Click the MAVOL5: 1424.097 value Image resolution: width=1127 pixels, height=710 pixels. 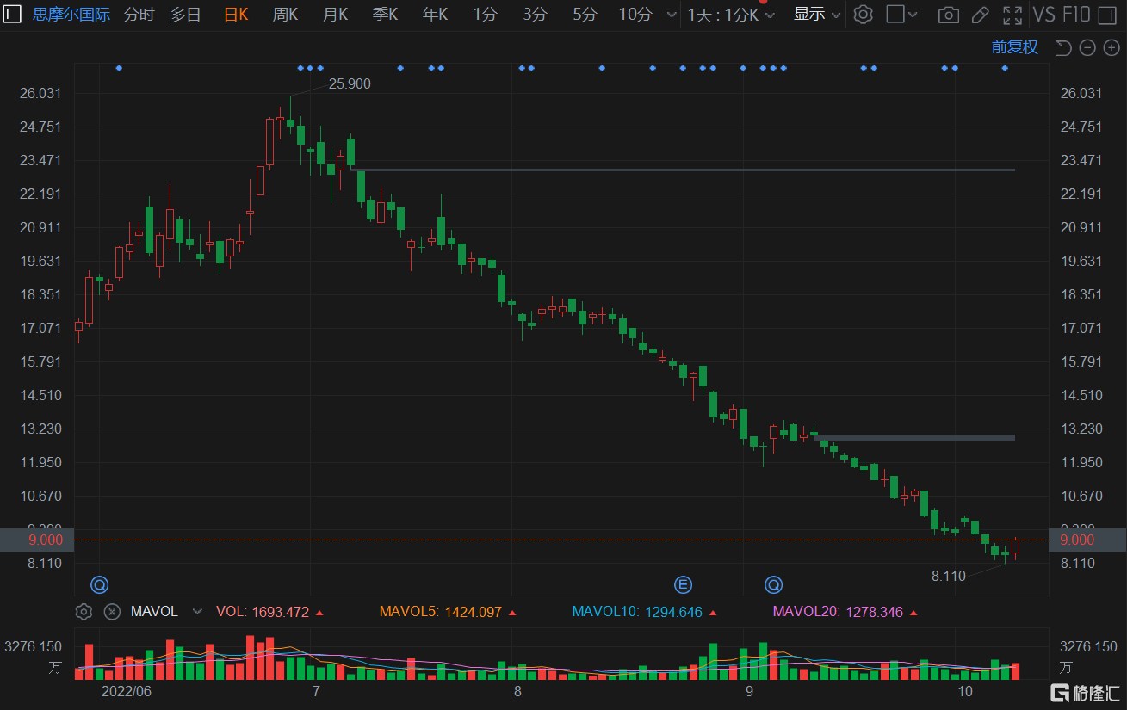click(x=441, y=612)
